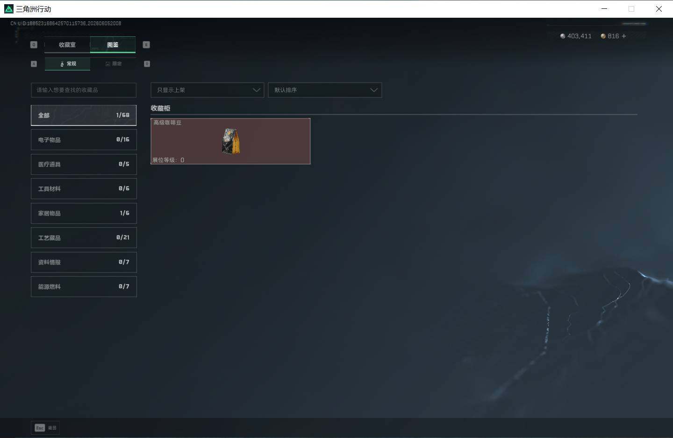The image size is (673, 438).
Task: Click the 收藏柜 section heading
Action: click(x=160, y=108)
